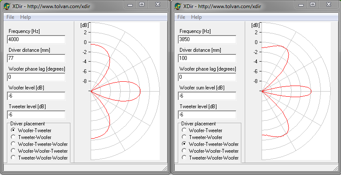Image resolution: width=341 pixels, height=175 pixels.
Task: Click 'Tweeter level [dB]' label in right window
Action: pos(198,107)
